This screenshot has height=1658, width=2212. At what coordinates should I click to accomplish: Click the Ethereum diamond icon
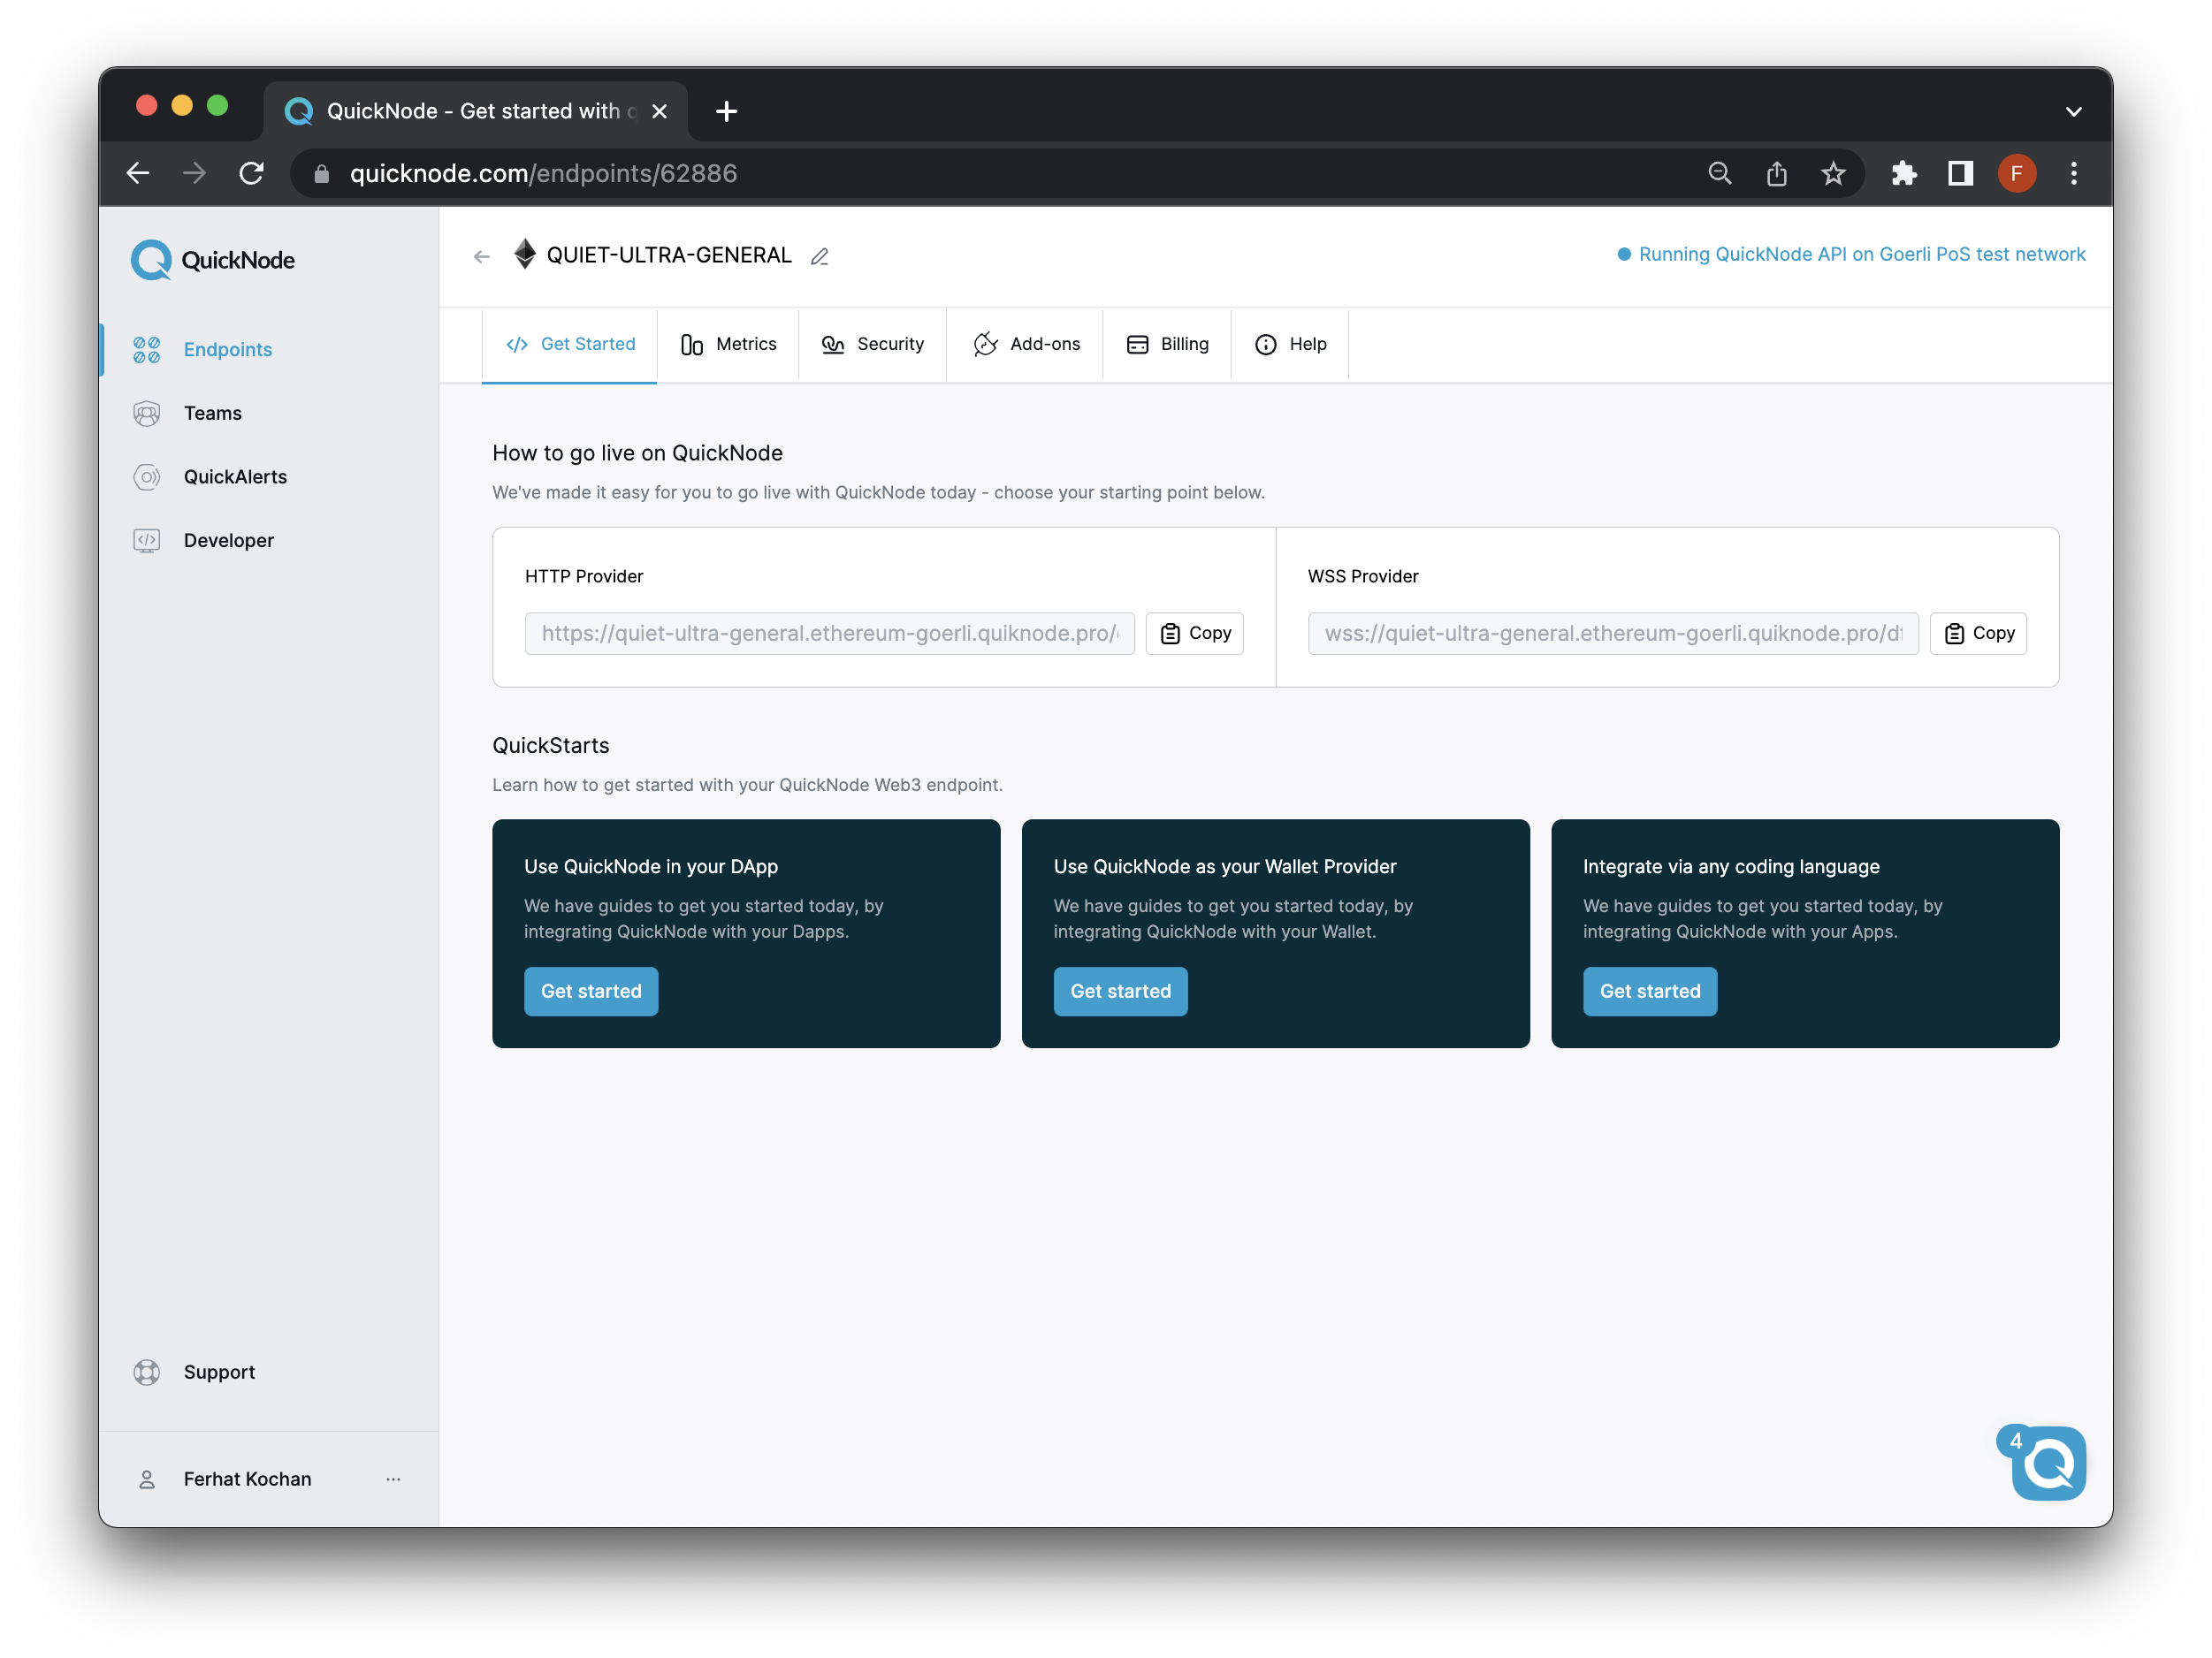(x=524, y=254)
